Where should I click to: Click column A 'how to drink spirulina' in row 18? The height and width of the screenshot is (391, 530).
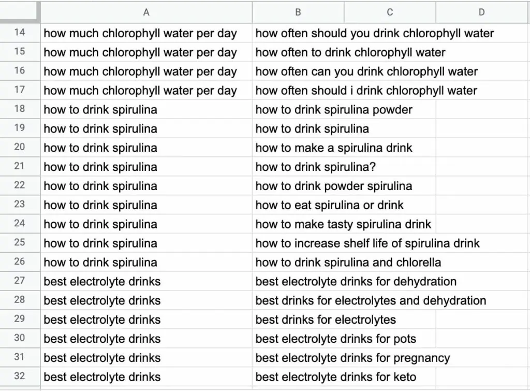(146, 109)
